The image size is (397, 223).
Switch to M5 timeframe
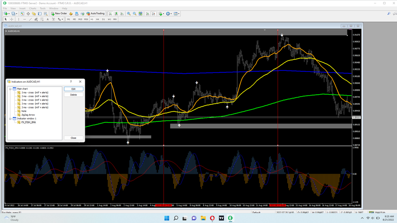[74, 19]
